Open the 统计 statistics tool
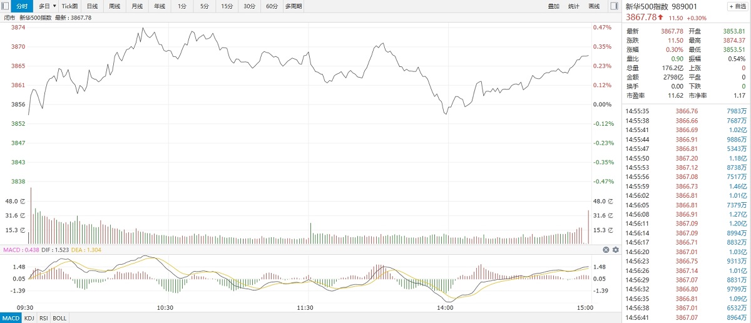Viewport: 751px width, 323px height. pyautogui.click(x=574, y=6)
